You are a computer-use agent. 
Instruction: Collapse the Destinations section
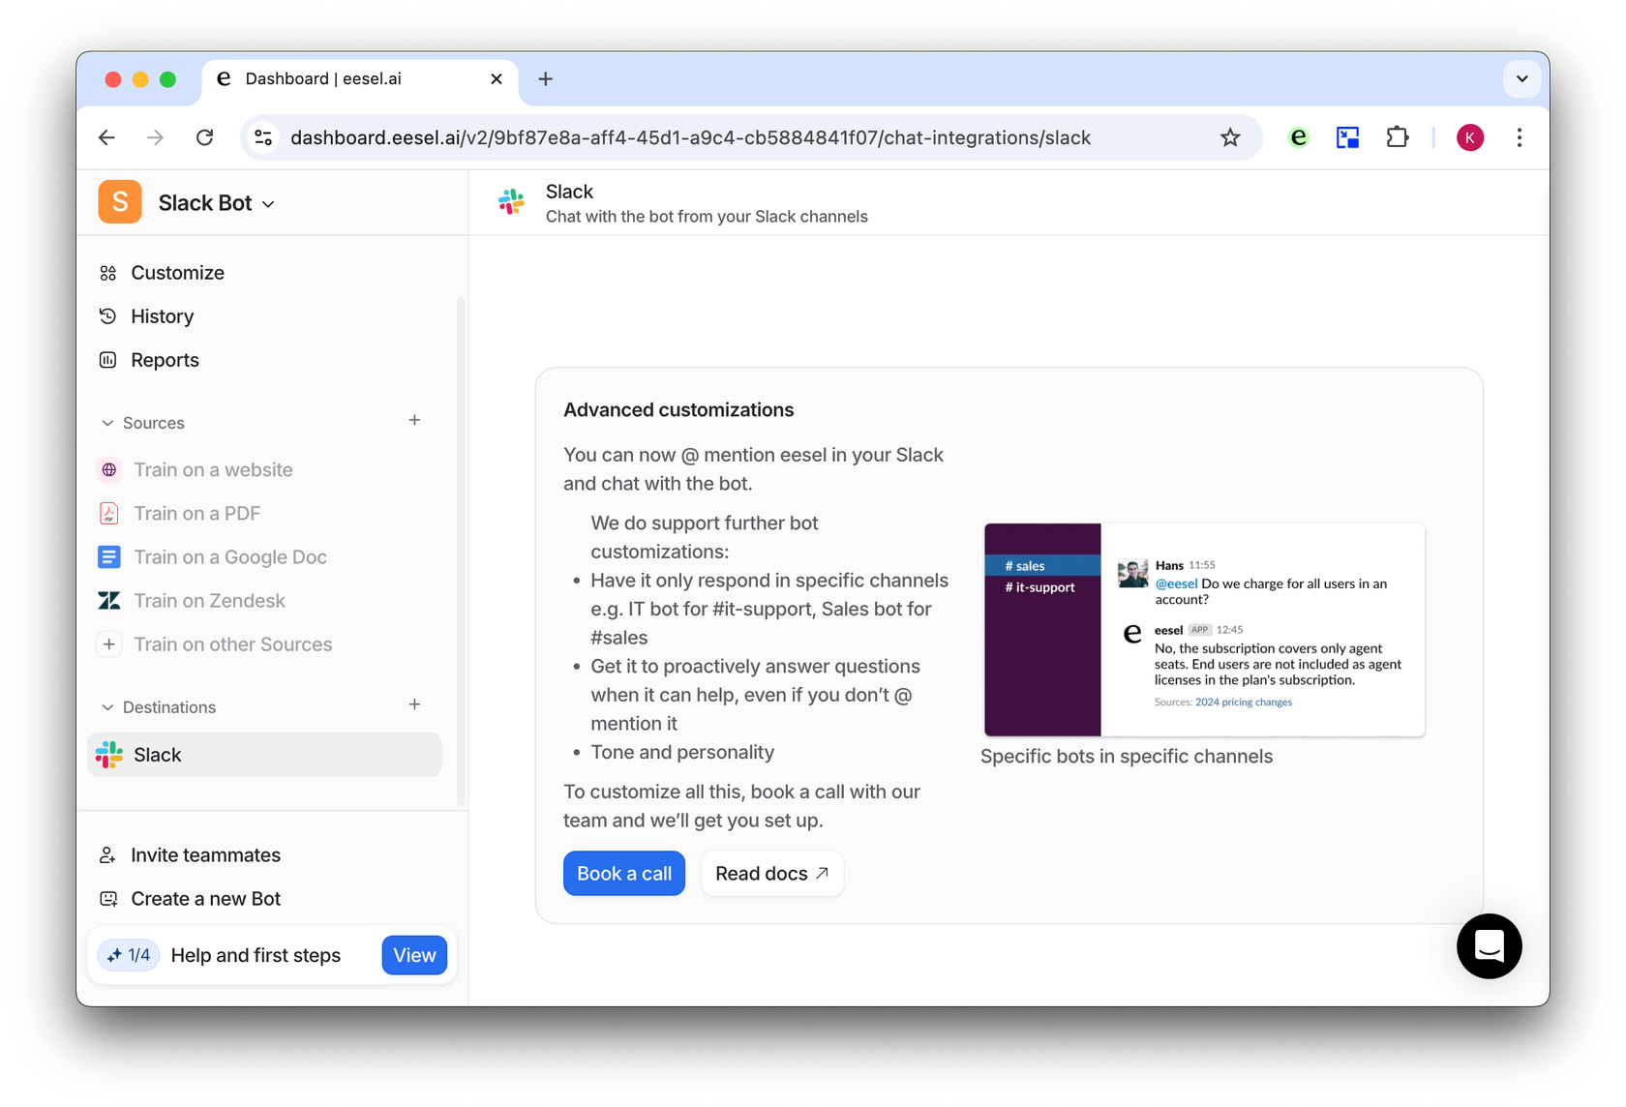click(107, 707)
